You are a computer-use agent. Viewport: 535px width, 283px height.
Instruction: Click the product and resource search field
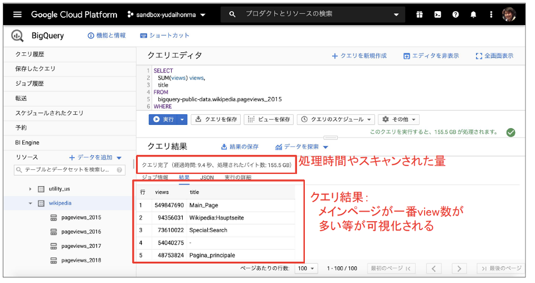[x=312, y=14]
